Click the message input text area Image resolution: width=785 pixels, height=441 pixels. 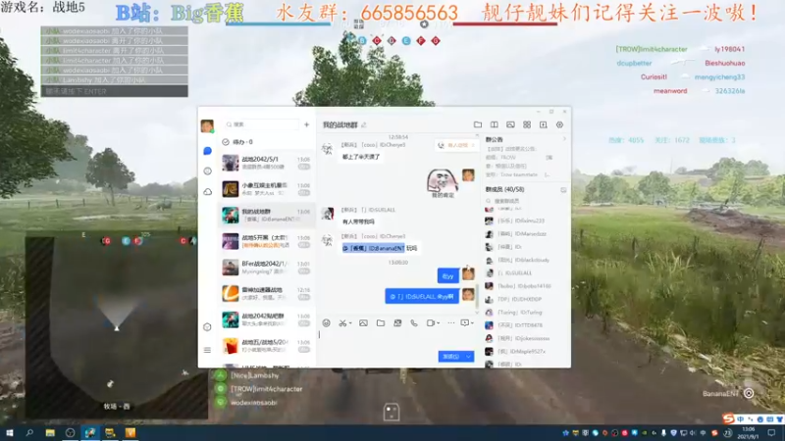pos(397,340)
